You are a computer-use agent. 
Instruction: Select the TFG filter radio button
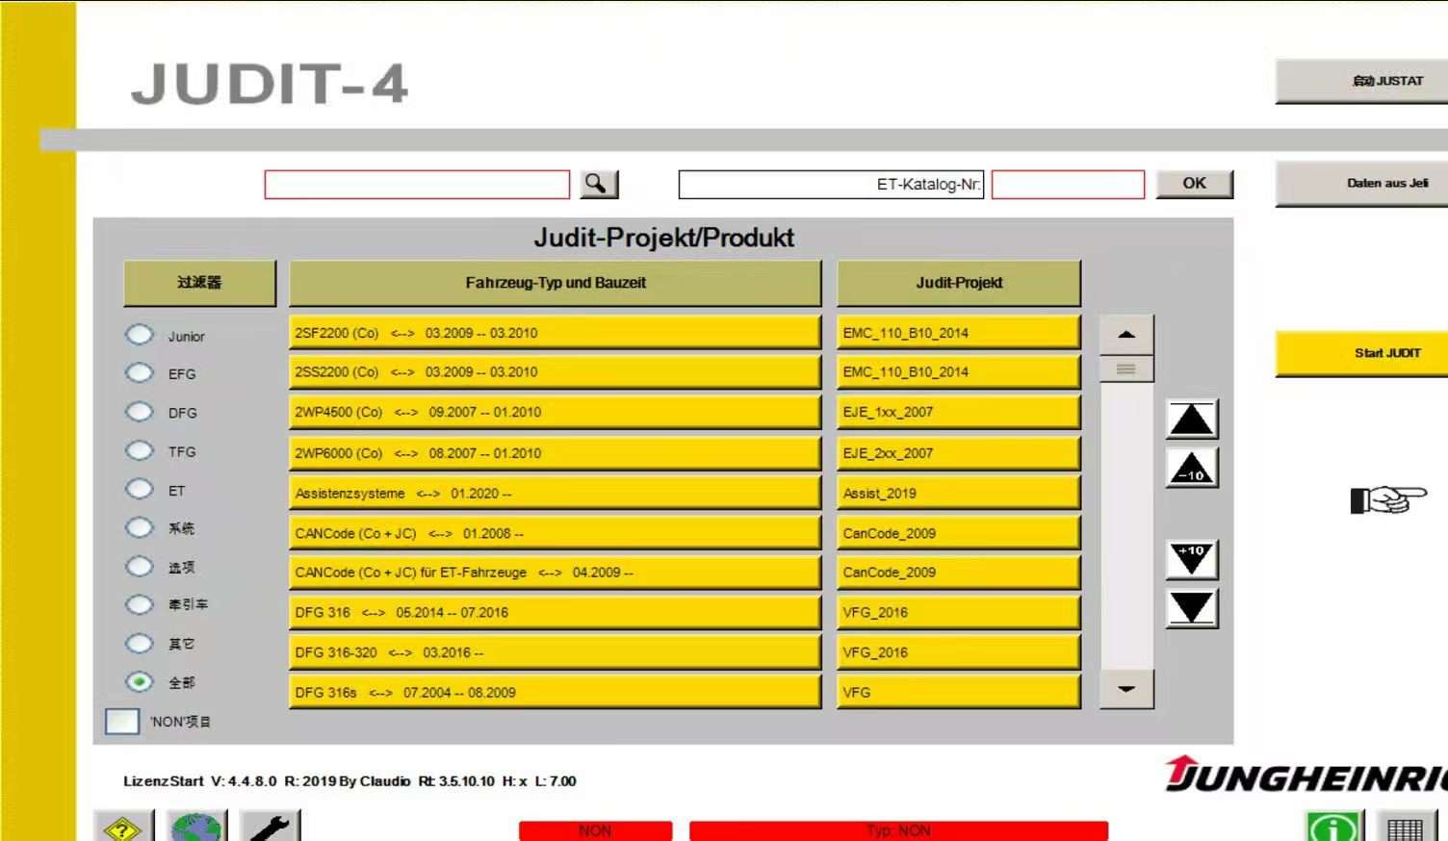[140, 450]
